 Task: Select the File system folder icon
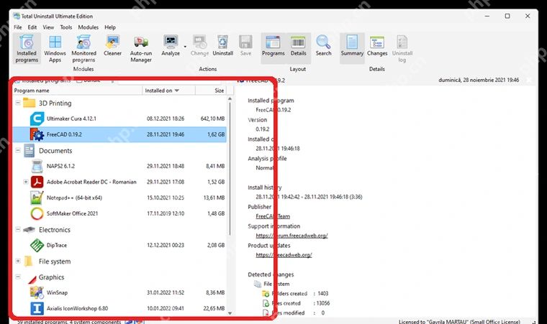pyautogui.click(x=29, y=261)
